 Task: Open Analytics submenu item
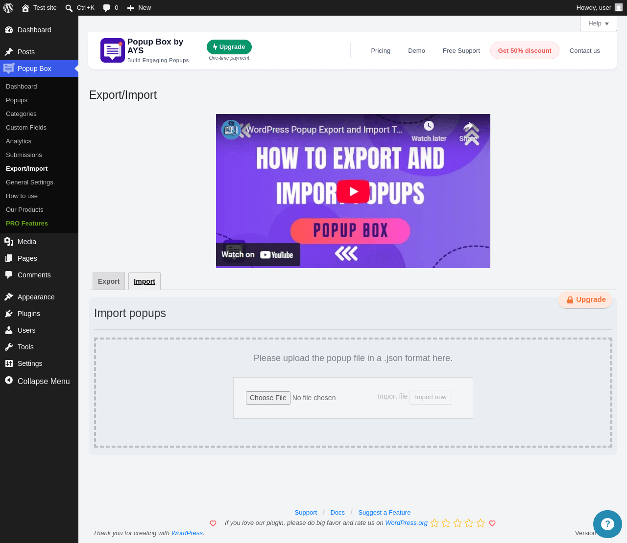pyautogui.click(x=19, y=141)
